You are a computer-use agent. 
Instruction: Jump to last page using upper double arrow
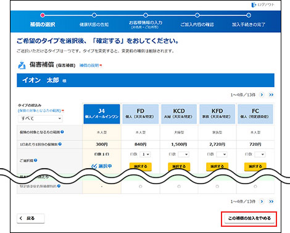[x=271, y=95]
